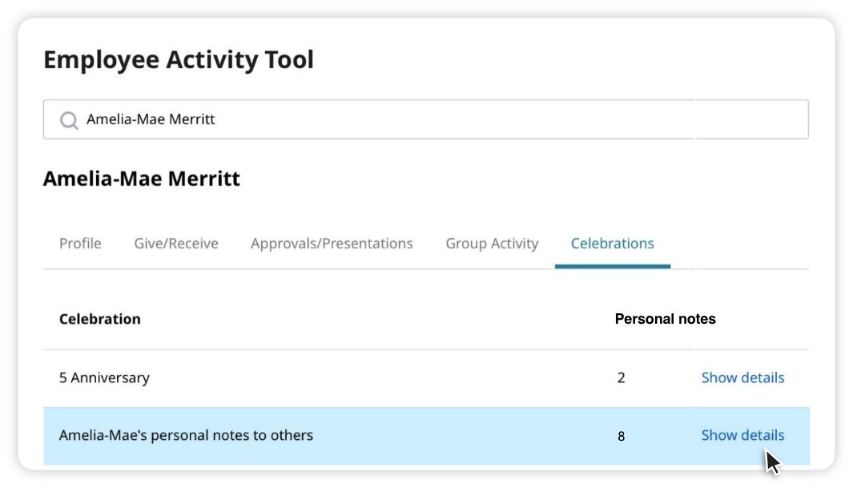The width and height of the screenshot is (853, 488).
Task: Sort by the Personal notes column header
Action: tap(665, 319)
